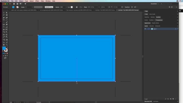Open the Gradient panel tab
Viewport: 183px width, 103px height.
151,20
